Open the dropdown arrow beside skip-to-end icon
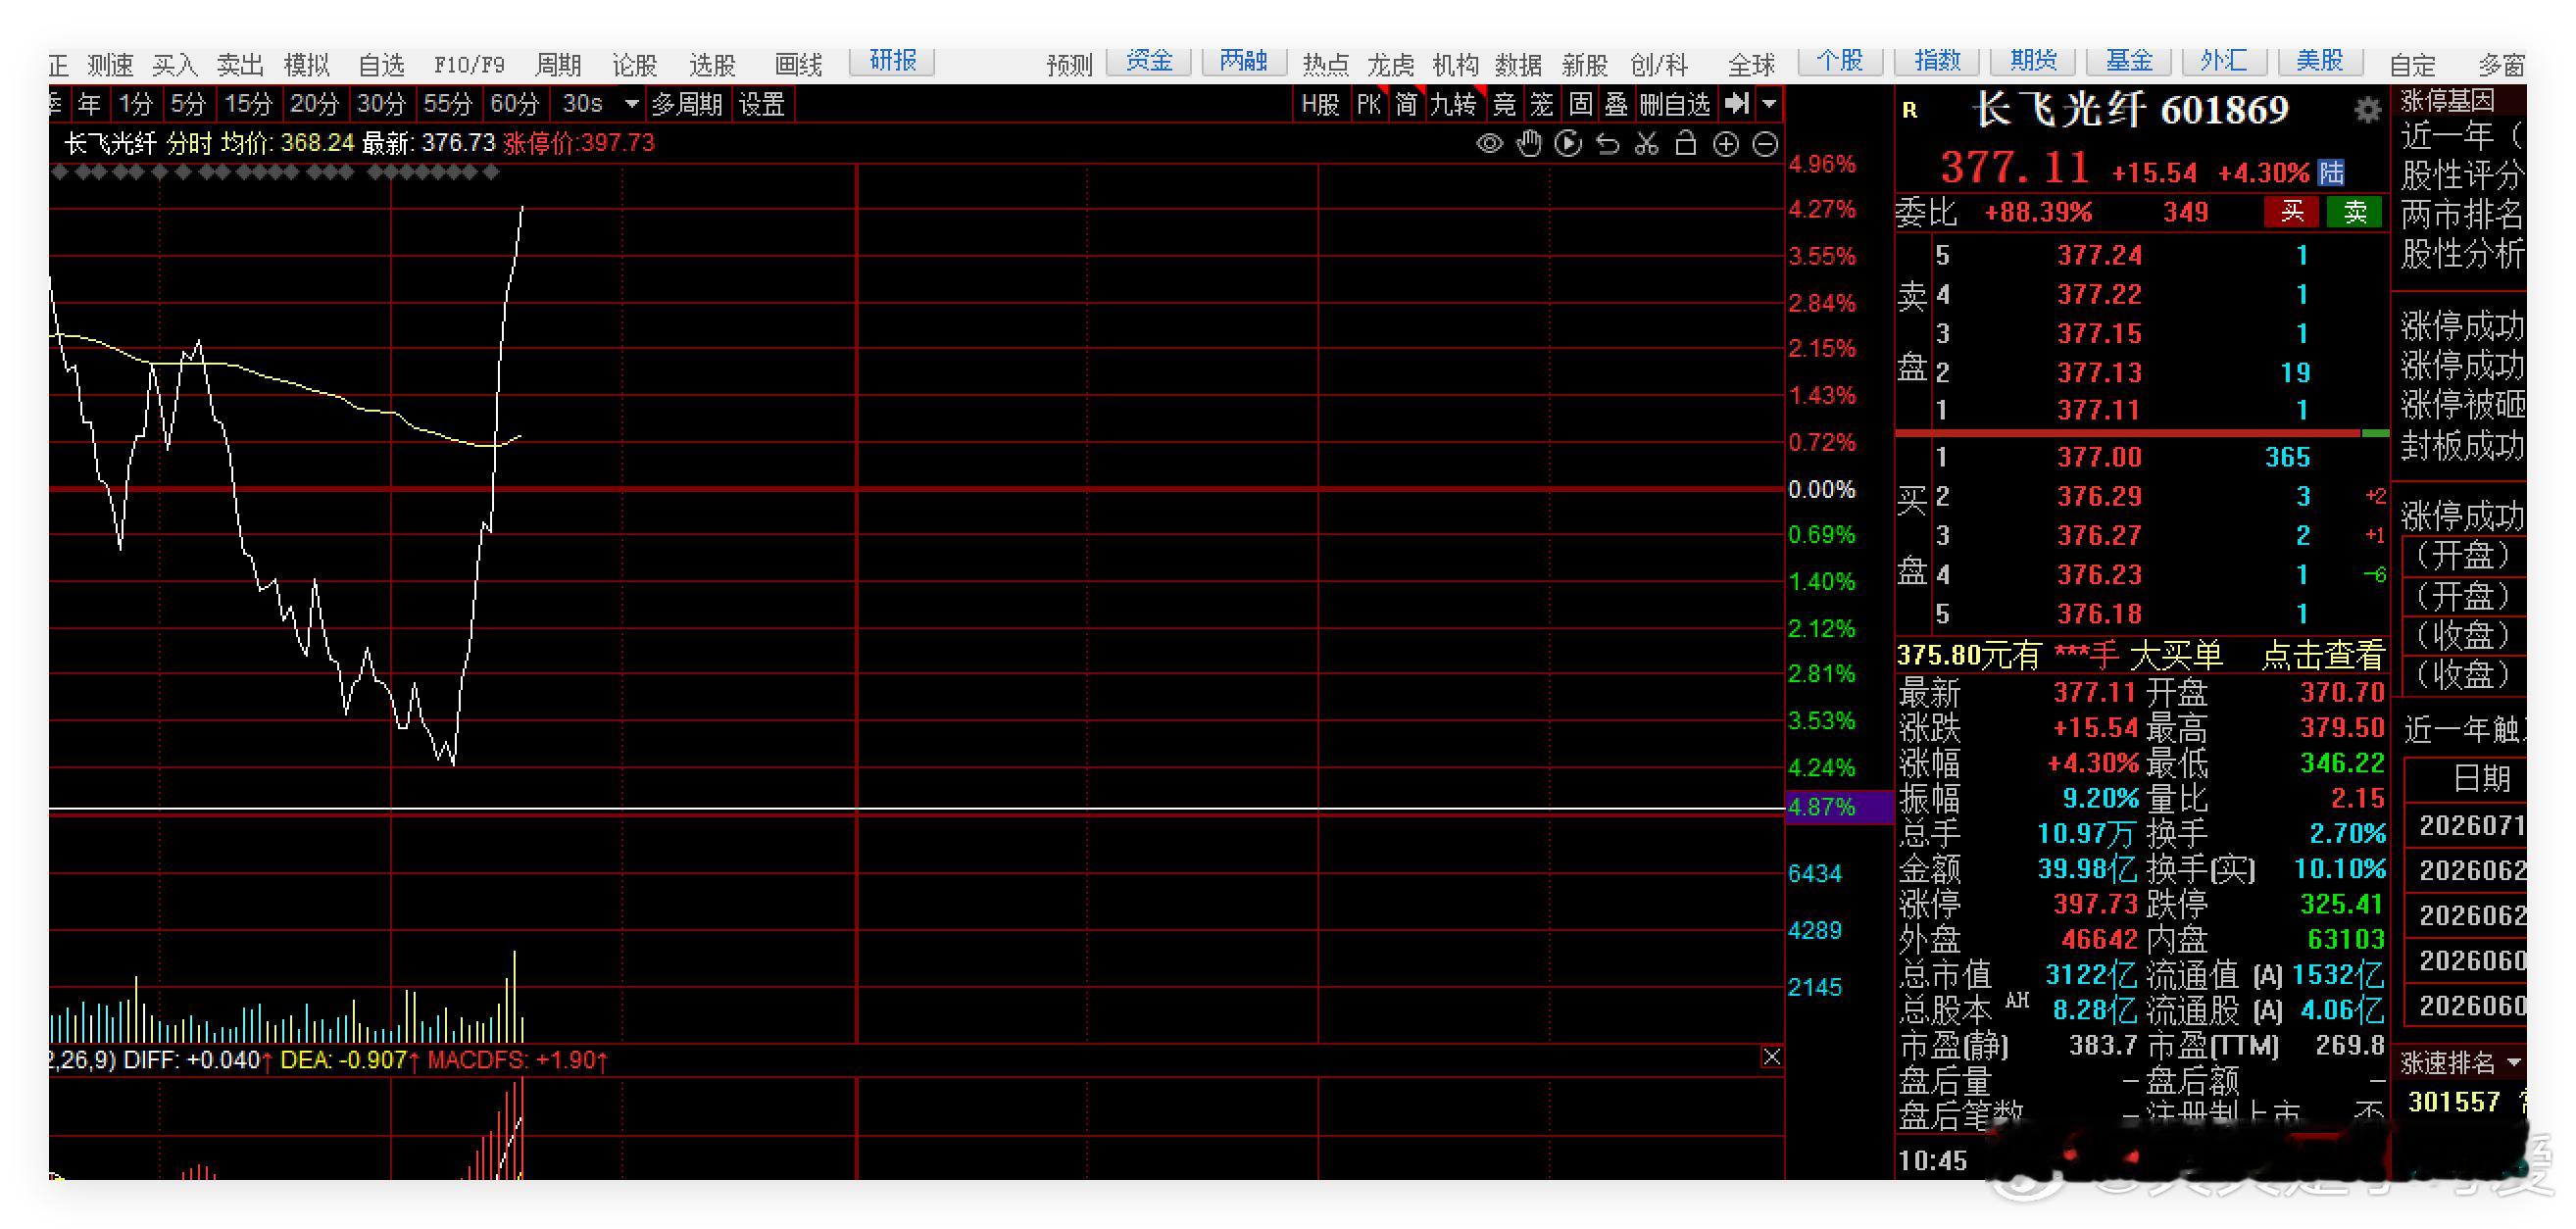 pos(1769,103)
